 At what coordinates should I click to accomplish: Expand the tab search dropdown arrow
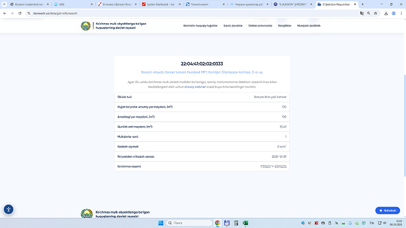pos(4,4)
